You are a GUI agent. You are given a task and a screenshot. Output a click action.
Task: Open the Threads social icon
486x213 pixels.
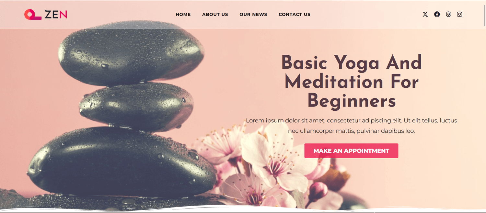click(448, 14)
